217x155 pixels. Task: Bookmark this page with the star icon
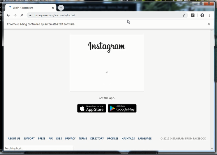point(184,15)
